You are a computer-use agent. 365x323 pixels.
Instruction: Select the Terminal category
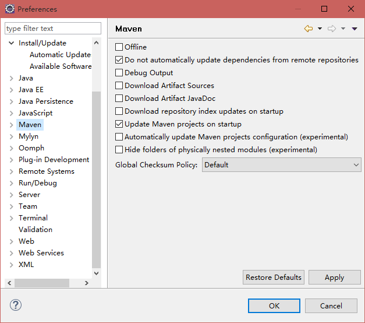pos(33,218)
